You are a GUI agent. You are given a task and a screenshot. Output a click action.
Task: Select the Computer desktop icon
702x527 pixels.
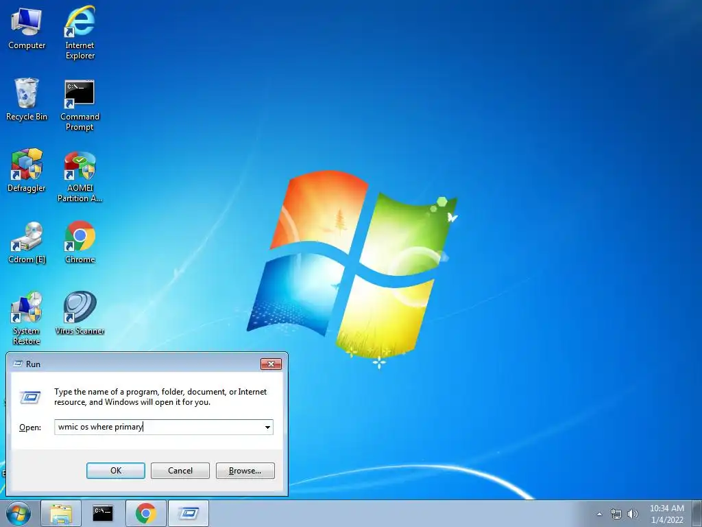pyautogui.click(x=27, y=29)
